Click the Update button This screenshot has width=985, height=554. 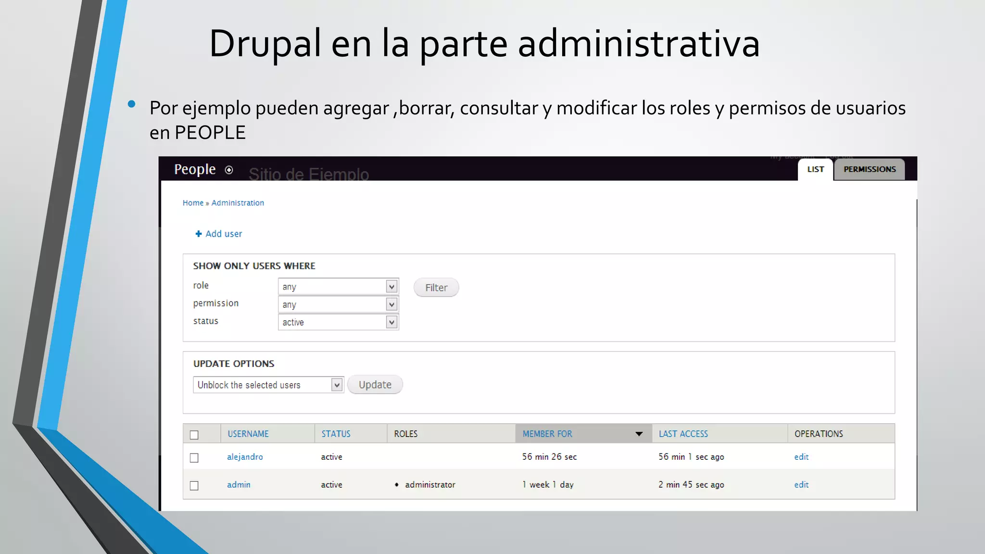[x=375, y=385]
